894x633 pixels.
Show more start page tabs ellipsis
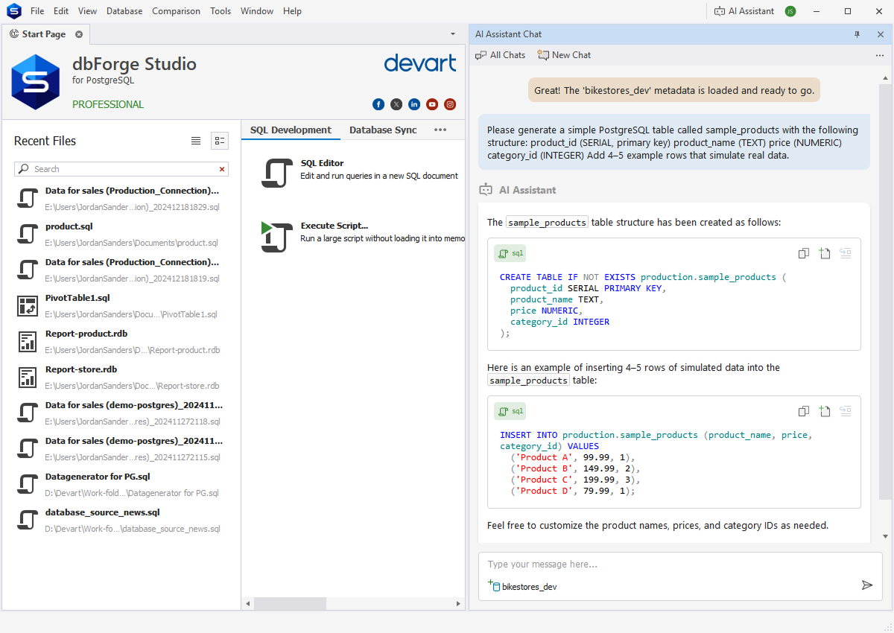tap(440, 130)
